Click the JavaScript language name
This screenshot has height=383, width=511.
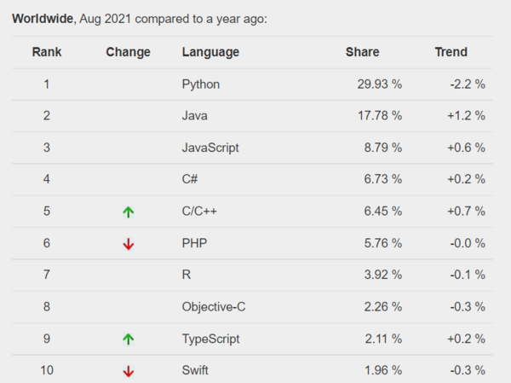click(210, 148)
